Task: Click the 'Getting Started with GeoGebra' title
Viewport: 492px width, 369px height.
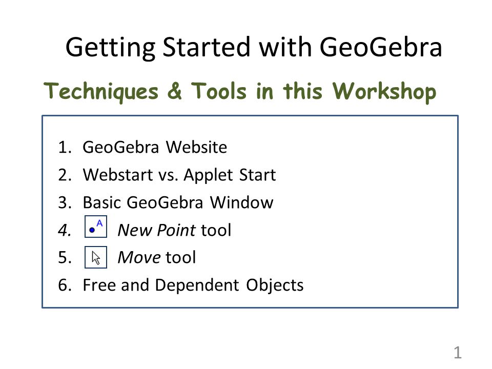Action: [254, 47]
